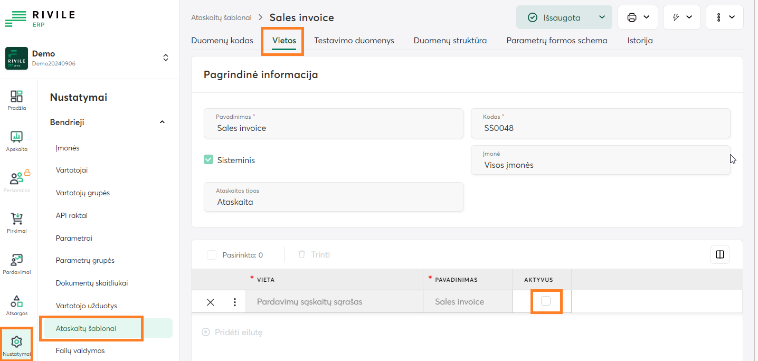
Task: Click the printer icon button
Action: pyautogui.click(x=637, y=17)
